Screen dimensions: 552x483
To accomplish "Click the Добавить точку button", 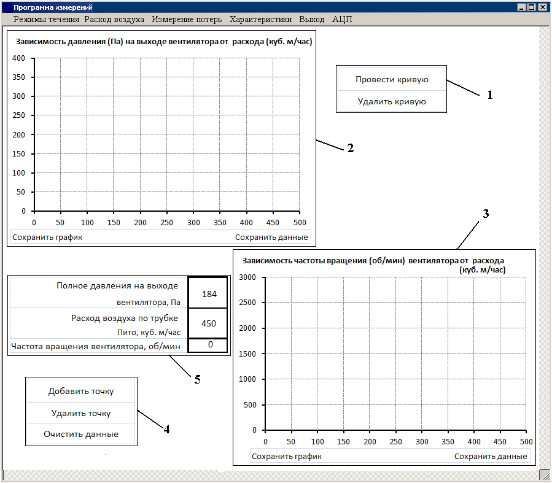I will [x=81, y=391].
